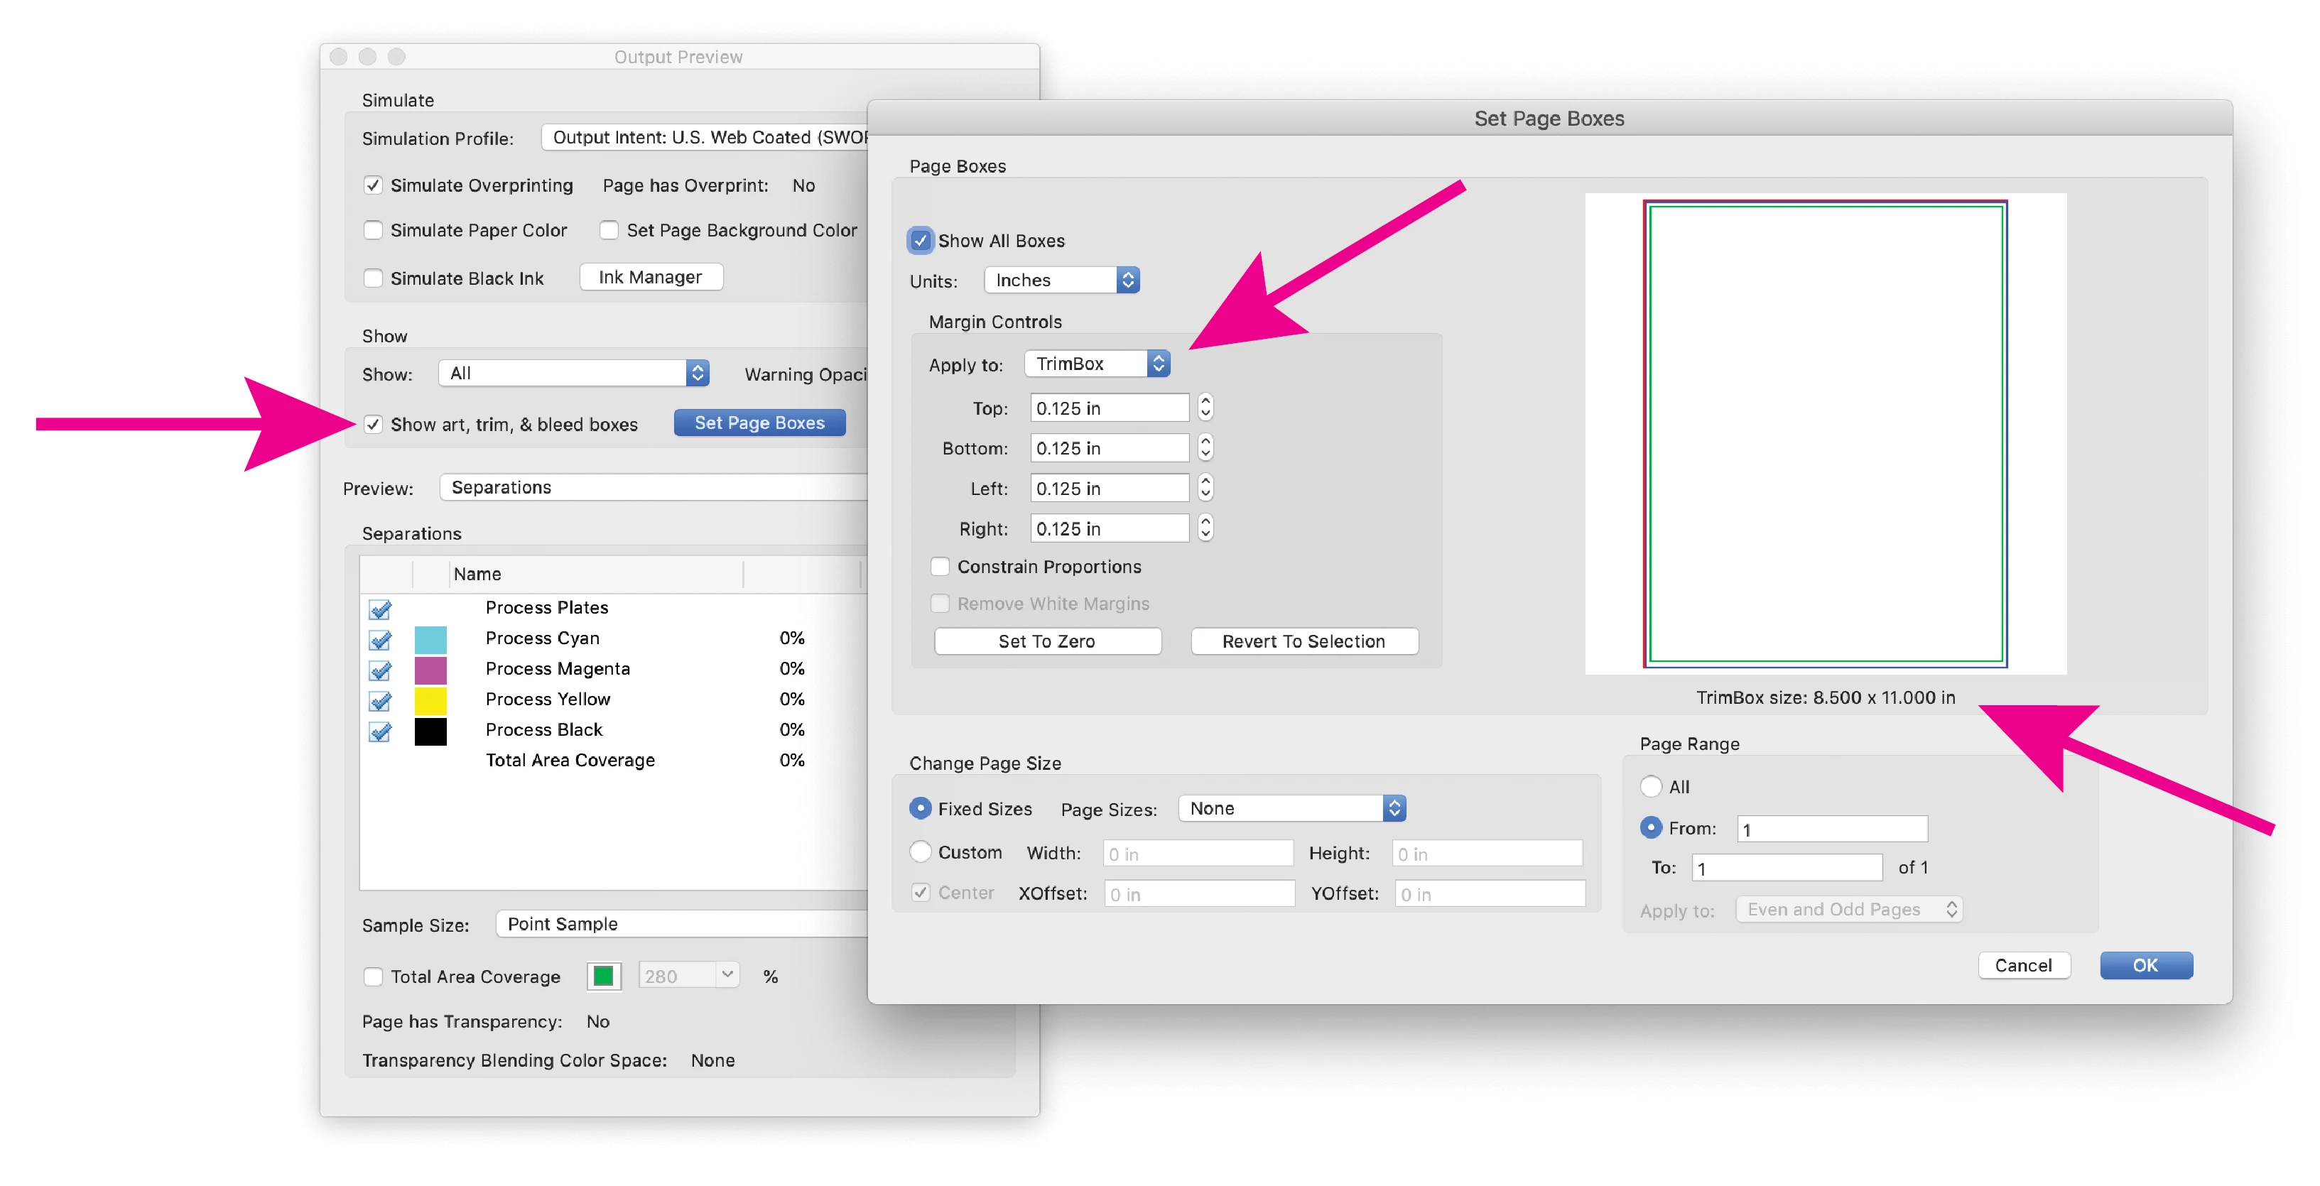Click the Bottom margin stepper arrows
This screenshot has width=2320, height=1186.
point(1205,447)
